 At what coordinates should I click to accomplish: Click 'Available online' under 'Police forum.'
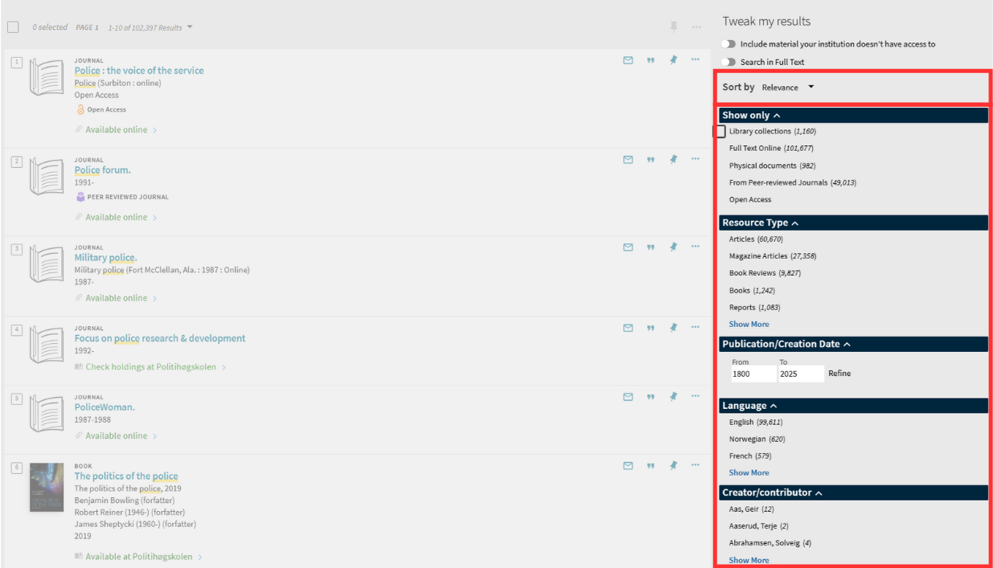(117, 217)
